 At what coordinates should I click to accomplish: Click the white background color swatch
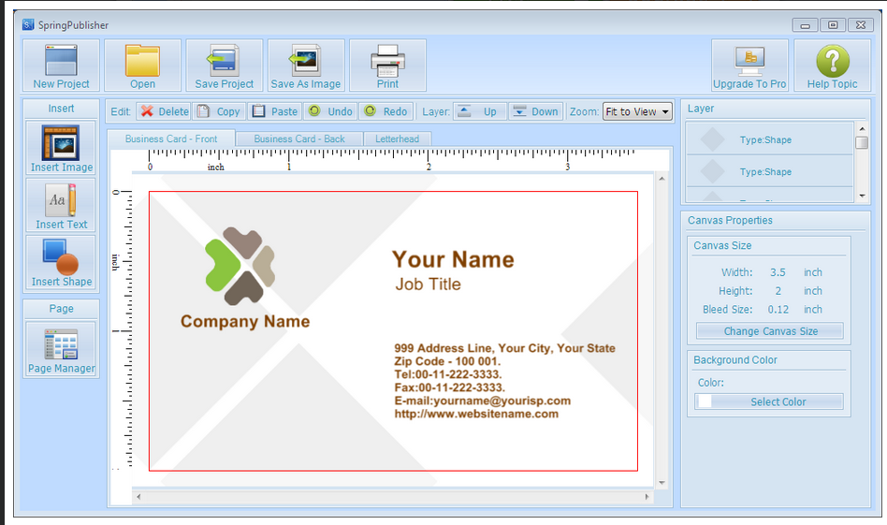coord(705,401)
